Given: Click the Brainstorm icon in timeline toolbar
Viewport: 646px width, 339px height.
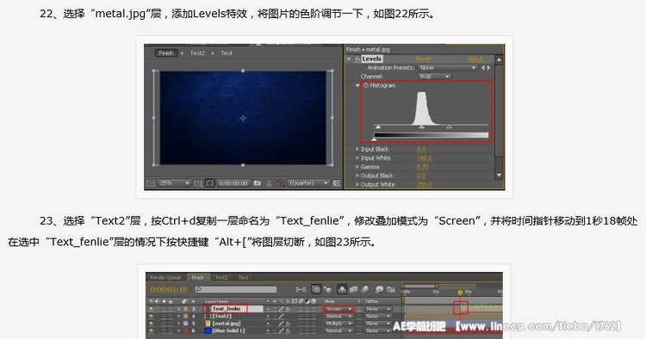Looking at the screenshot, I should click(379, 289).
